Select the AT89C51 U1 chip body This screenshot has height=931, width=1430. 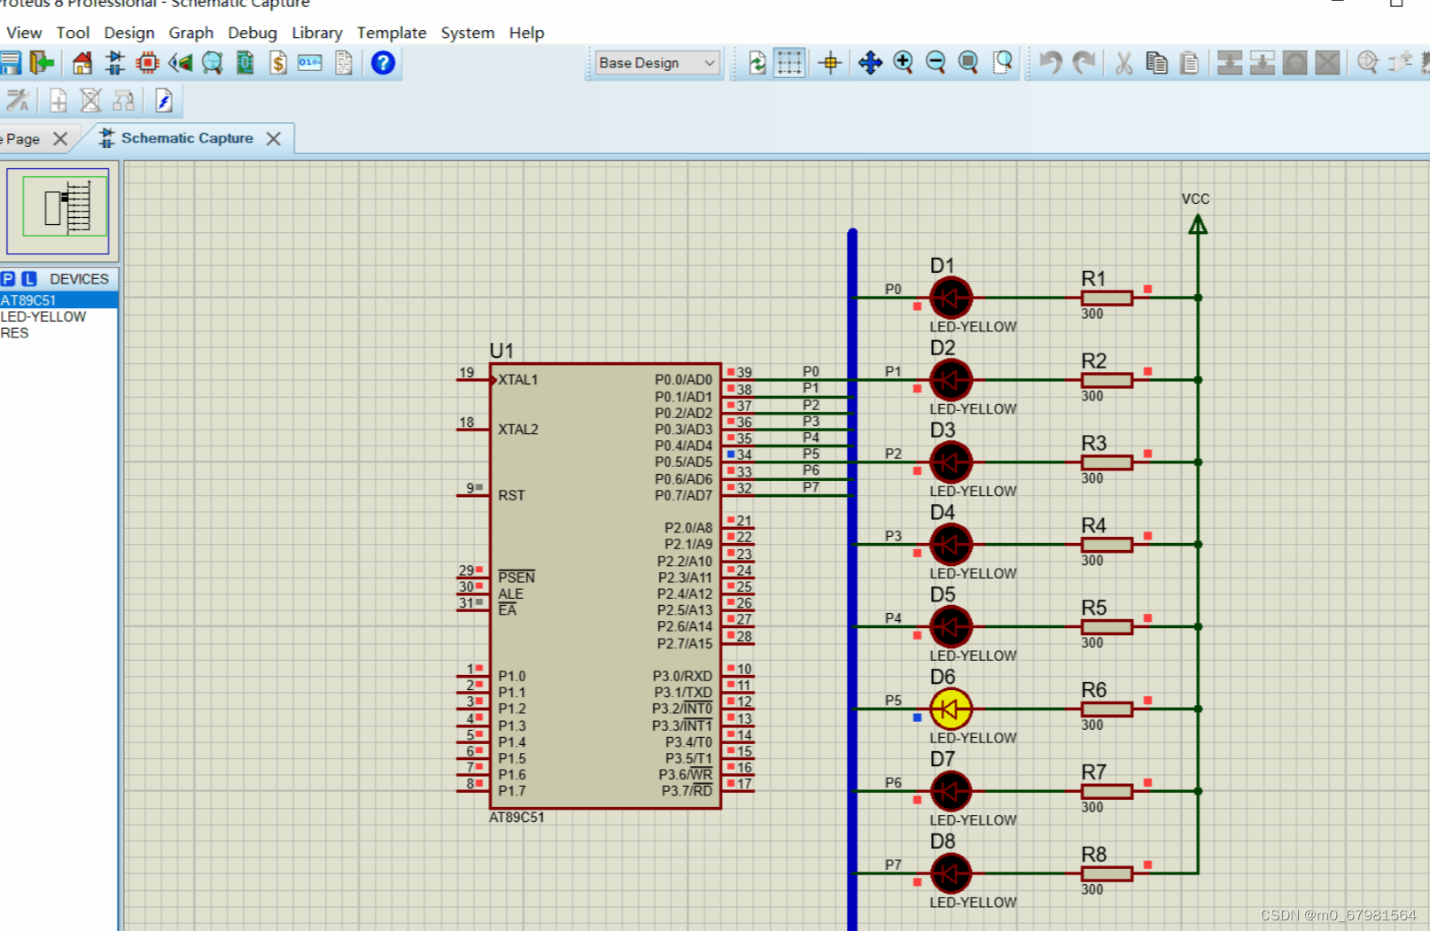pyautogui.click(x=605, y=586)
